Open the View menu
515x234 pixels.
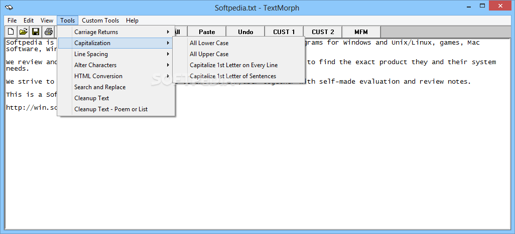47,21
